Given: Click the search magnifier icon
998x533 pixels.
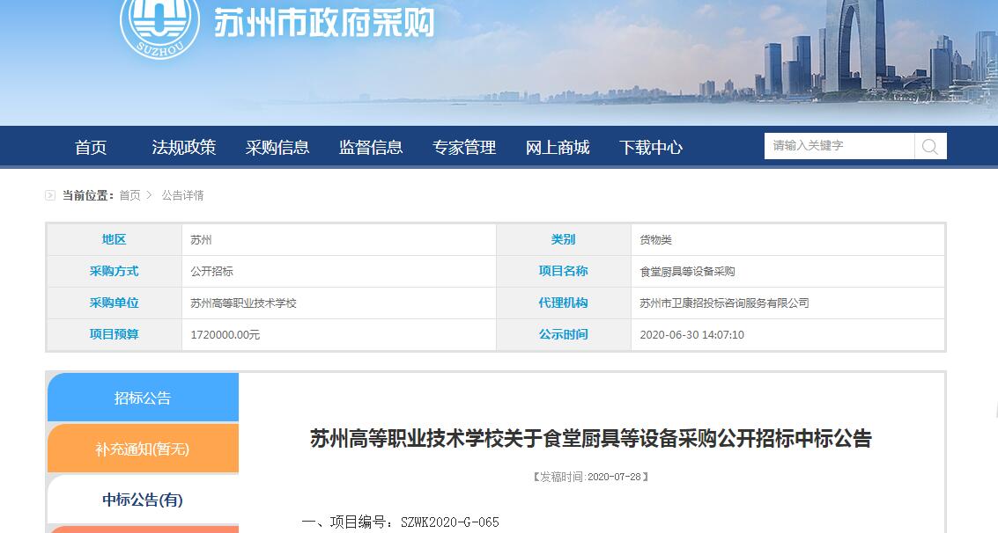Looking at the screenshot, I should pyautogui.click(x=930, y=146).
